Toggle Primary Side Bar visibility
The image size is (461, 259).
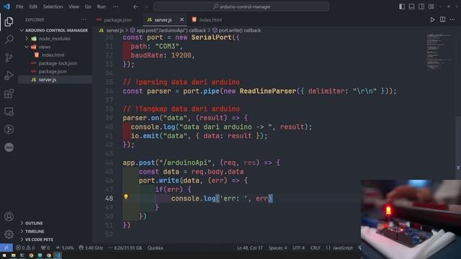click(x=402, y=6)
